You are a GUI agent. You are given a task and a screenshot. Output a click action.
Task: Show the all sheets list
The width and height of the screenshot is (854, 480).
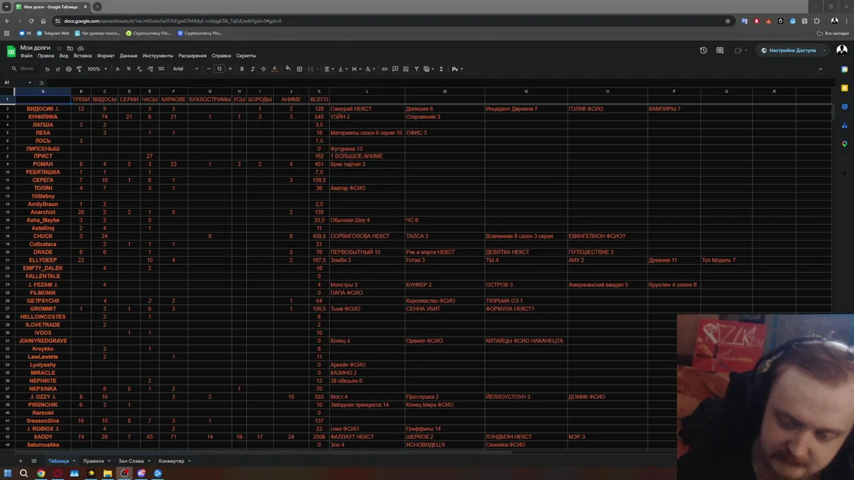34,461
